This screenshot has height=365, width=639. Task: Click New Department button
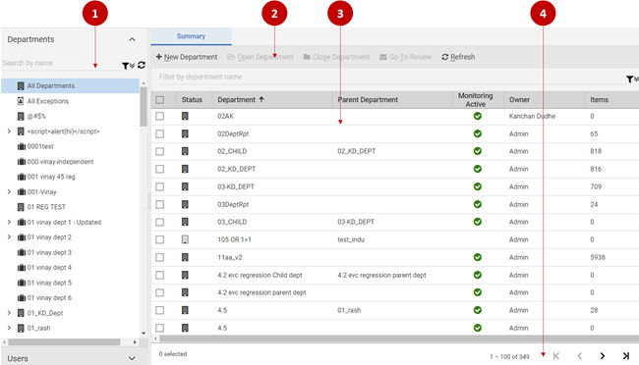point(187,57)
